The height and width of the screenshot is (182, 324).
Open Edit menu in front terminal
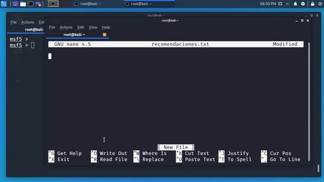pos(80,27)
